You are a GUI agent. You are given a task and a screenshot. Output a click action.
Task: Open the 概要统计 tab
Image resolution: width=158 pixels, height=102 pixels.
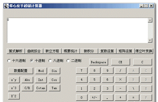(x=71, y=51)
